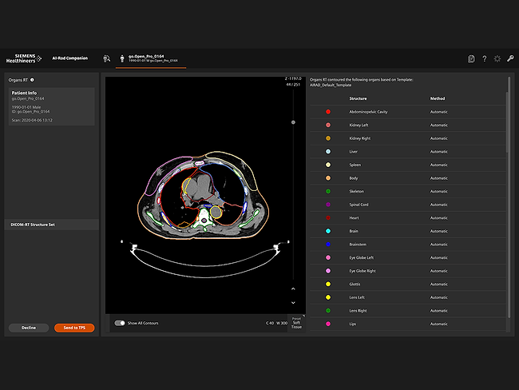Click the info icon next to Organs RT

[32, 80]
